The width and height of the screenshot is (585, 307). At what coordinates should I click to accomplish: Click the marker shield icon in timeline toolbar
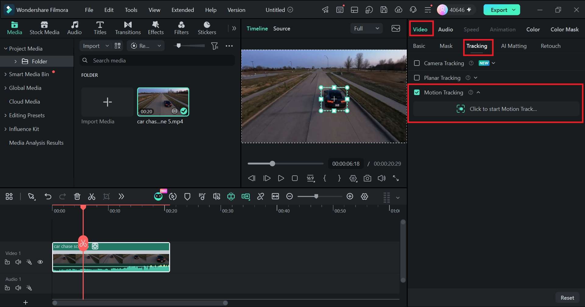(187, 197)
